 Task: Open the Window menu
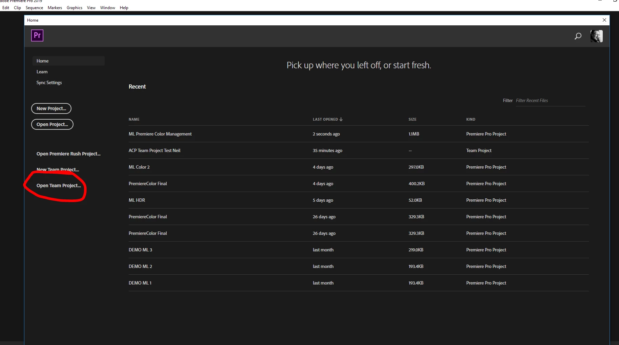click(x=108, y=8)
